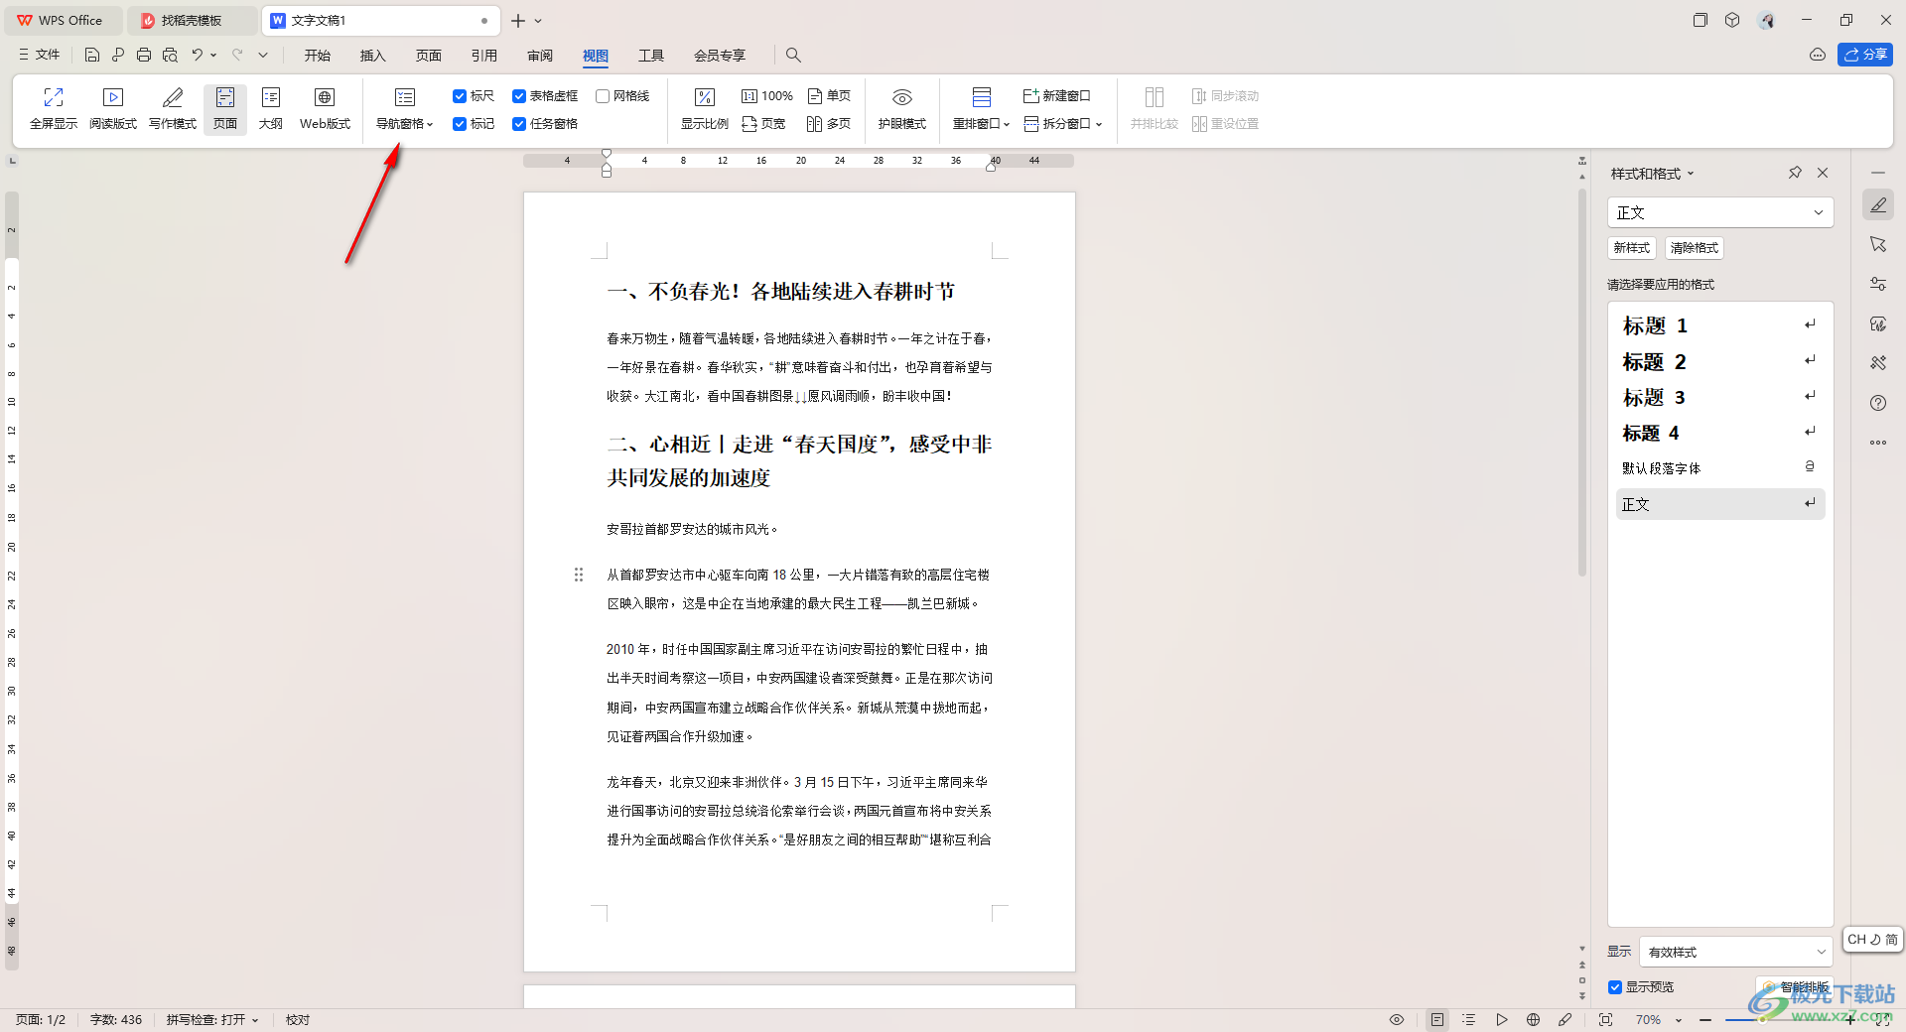The width and height of the screenshot is (1906, 1032).
Task: Close the styles and formatting pane
Action: point(1823,173)
